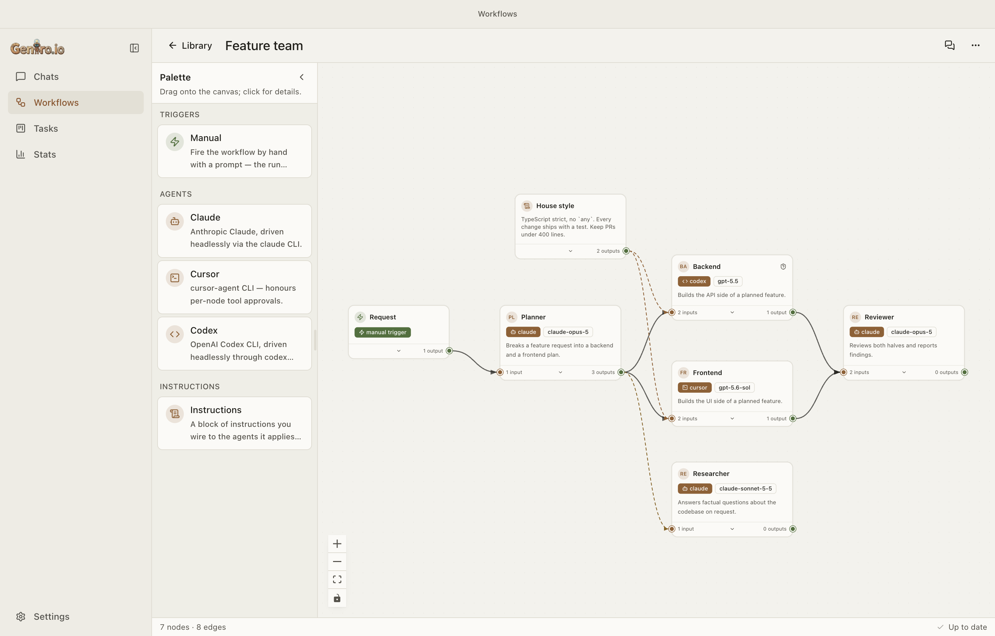Expand the Request node chevron
Image resolution: width=995 pixels, height=636 pixels.
coord(399,351)
